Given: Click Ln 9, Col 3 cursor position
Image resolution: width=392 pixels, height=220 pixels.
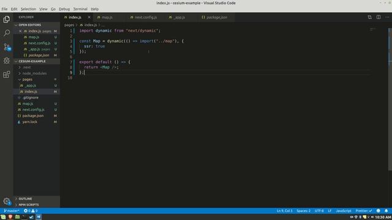Looking at the screenshot, I should pos(284,211).
